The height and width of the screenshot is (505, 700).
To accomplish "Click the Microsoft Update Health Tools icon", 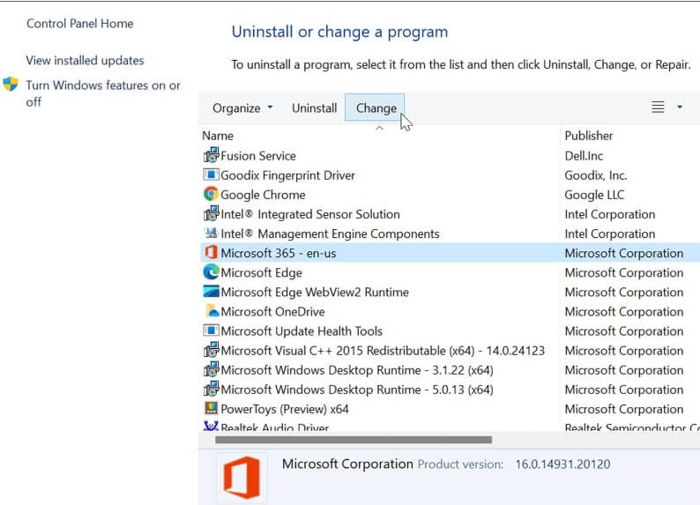I will click(x=212, y=330).
